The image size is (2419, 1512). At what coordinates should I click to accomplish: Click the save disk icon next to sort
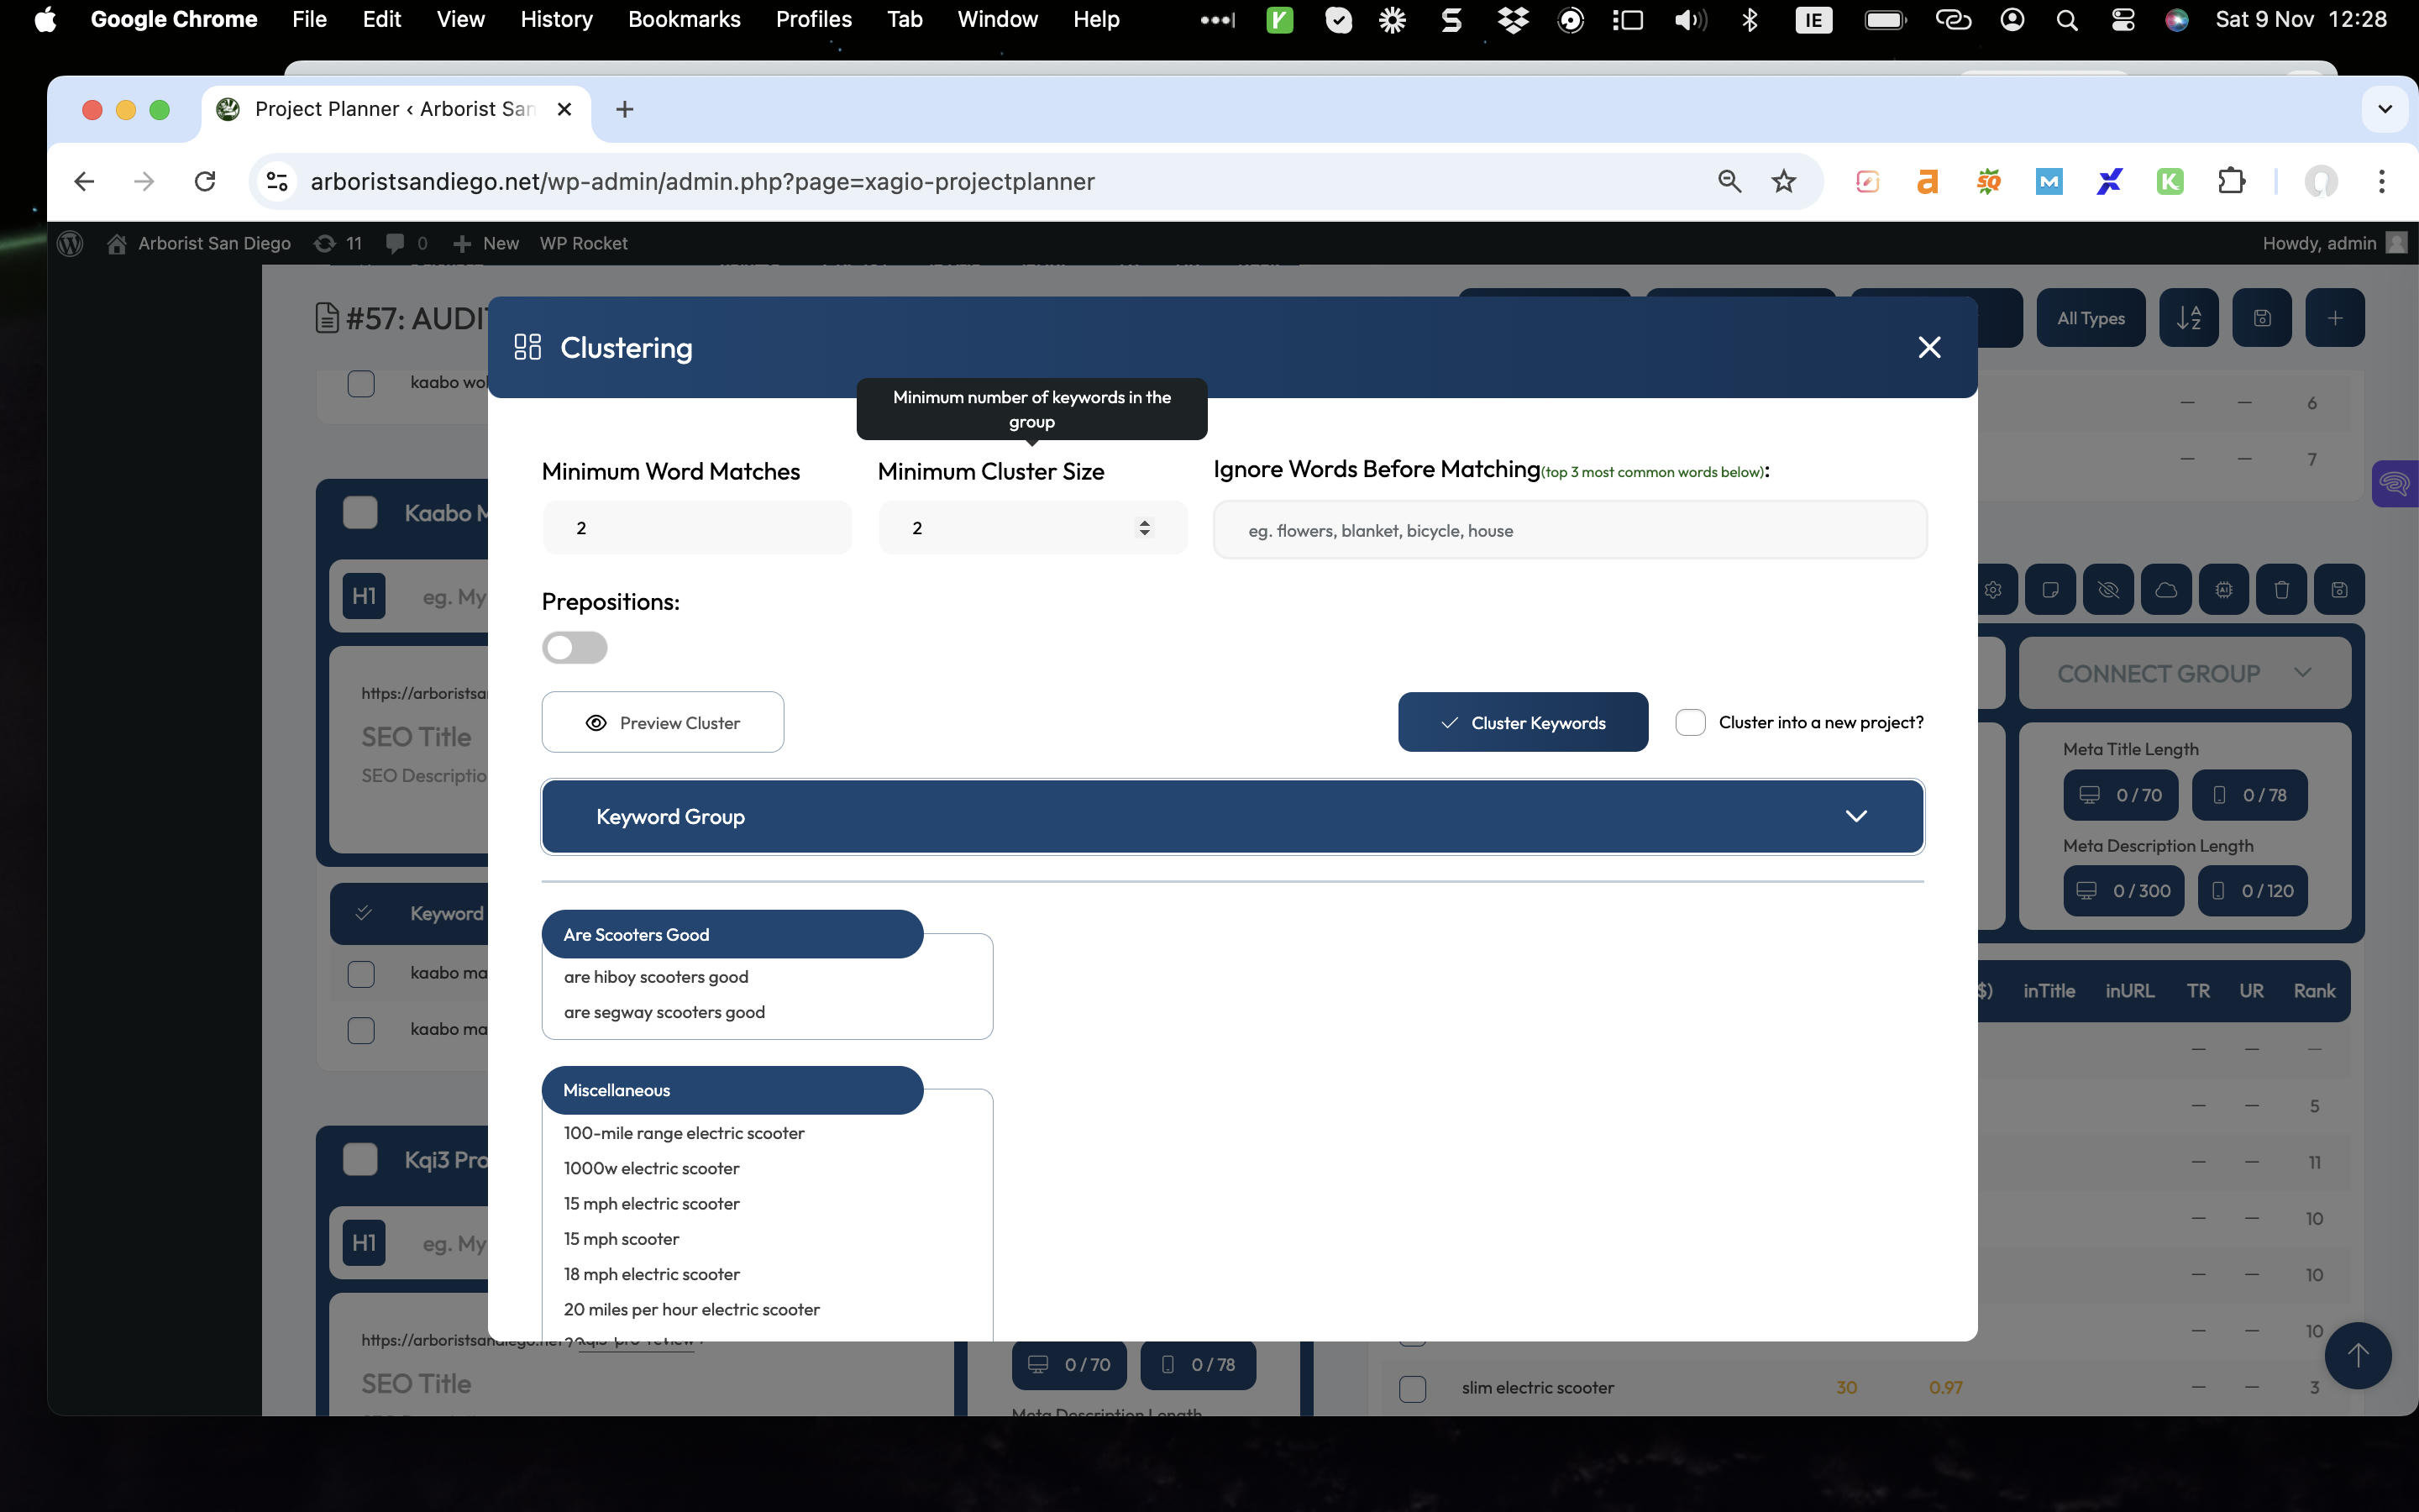coord(2262,318)
